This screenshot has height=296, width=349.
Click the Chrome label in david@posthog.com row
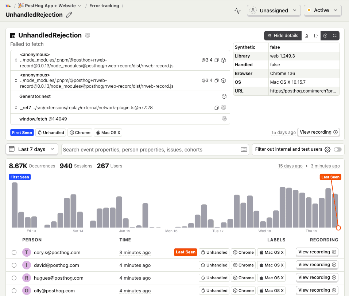pos(244,265)
